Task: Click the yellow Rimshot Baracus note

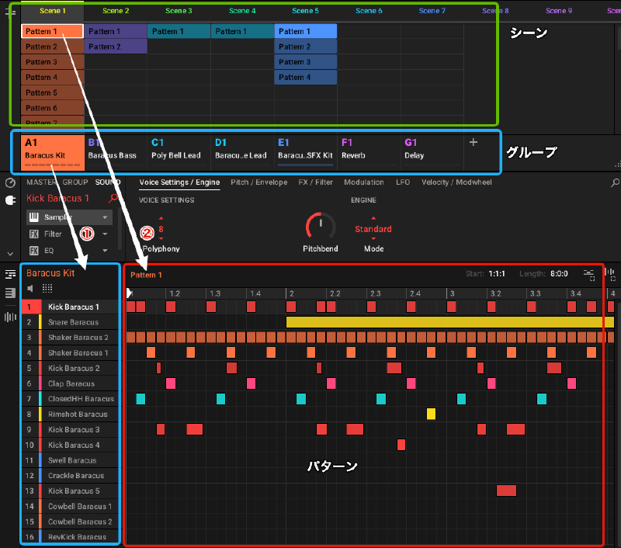Action: [x=431, y=414]
